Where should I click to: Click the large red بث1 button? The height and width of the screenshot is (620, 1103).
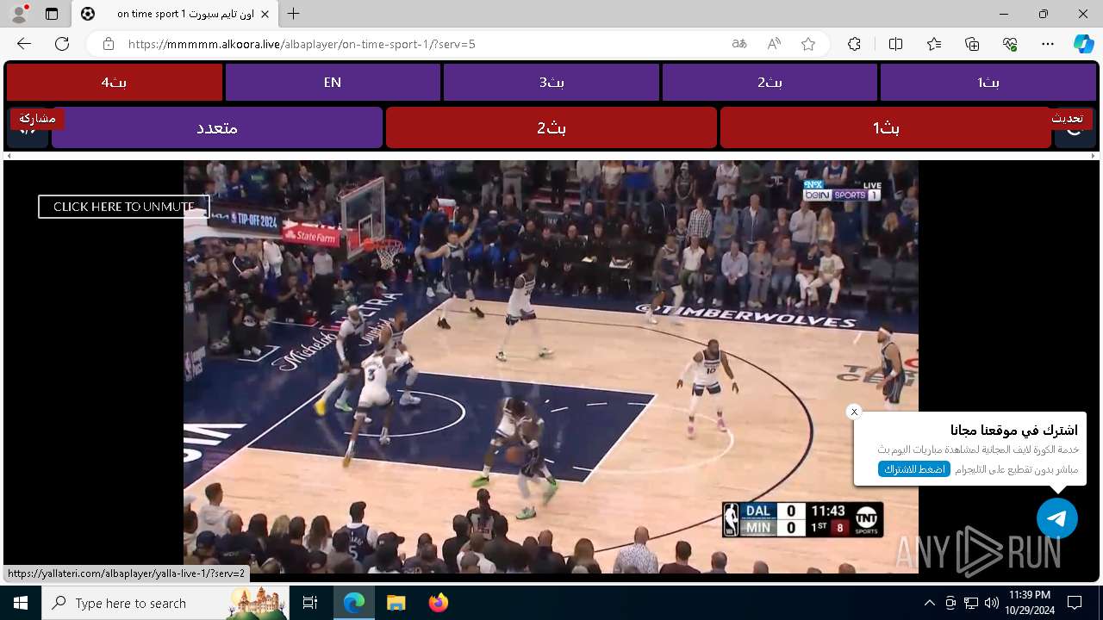[886, 127]
